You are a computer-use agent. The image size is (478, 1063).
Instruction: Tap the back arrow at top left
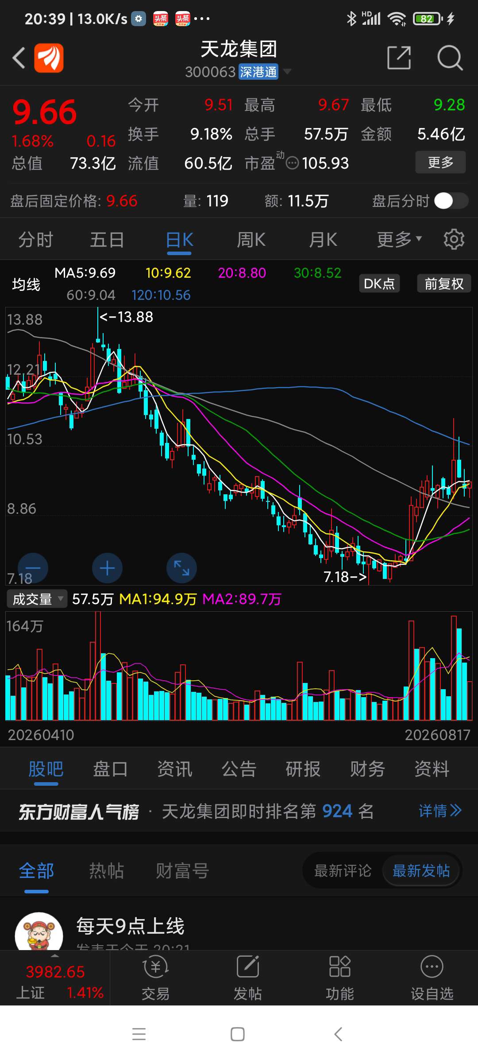click(19, 58)
